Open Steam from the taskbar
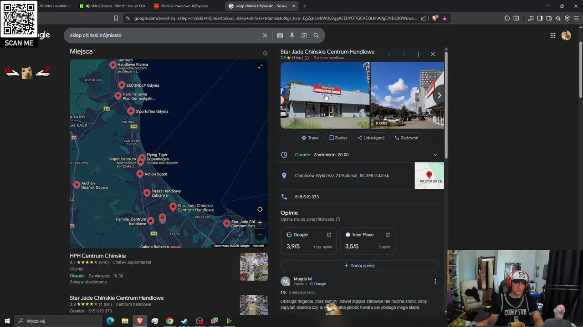The height and width of the screenshot is (327, 583). coord(184,321)
